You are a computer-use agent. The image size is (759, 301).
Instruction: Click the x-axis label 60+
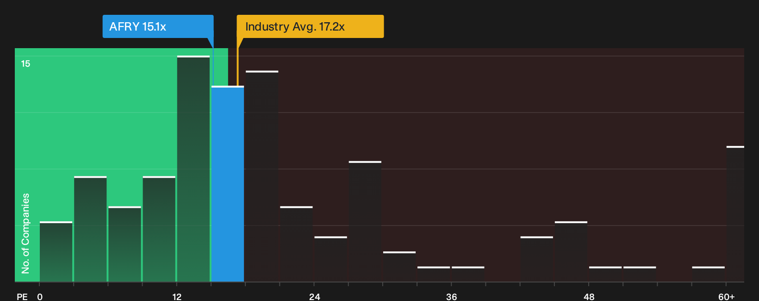(x=727, y=296)
